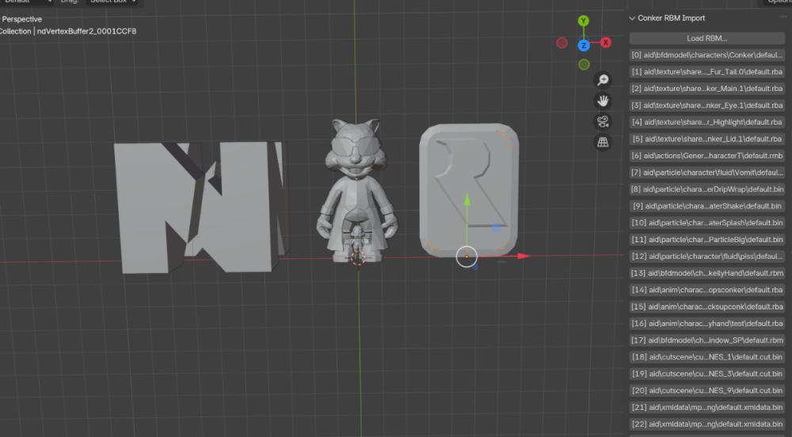Choose entry [18] cutscene NES_1 default.cut.bin
This screenshot has width=792, height=437.
pos(706,357)
